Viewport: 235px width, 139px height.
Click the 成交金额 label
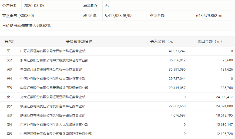click(x=157, y=16)
